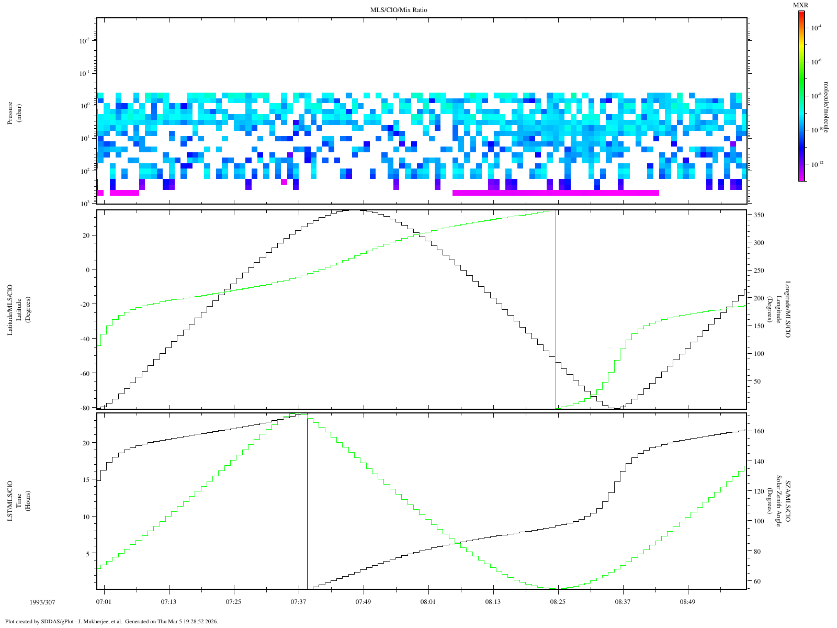Click the 08:25 time tick label
837x628 pixels.
coord(558,602)
